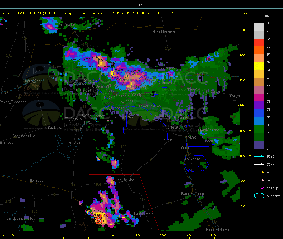Click the 'Paso_Barroso' place label
Viewport: 283px width, 239px height.
pos(192,194)
